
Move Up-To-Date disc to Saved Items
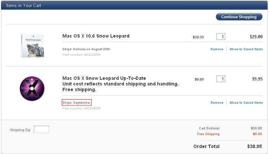246,102
